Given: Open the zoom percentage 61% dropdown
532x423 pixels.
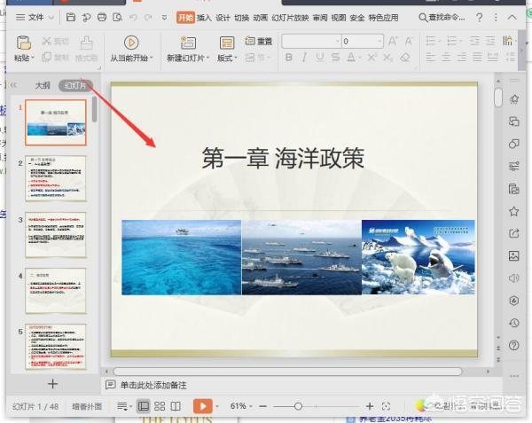Looking at the screenshot, I should [x=243, y=406].
